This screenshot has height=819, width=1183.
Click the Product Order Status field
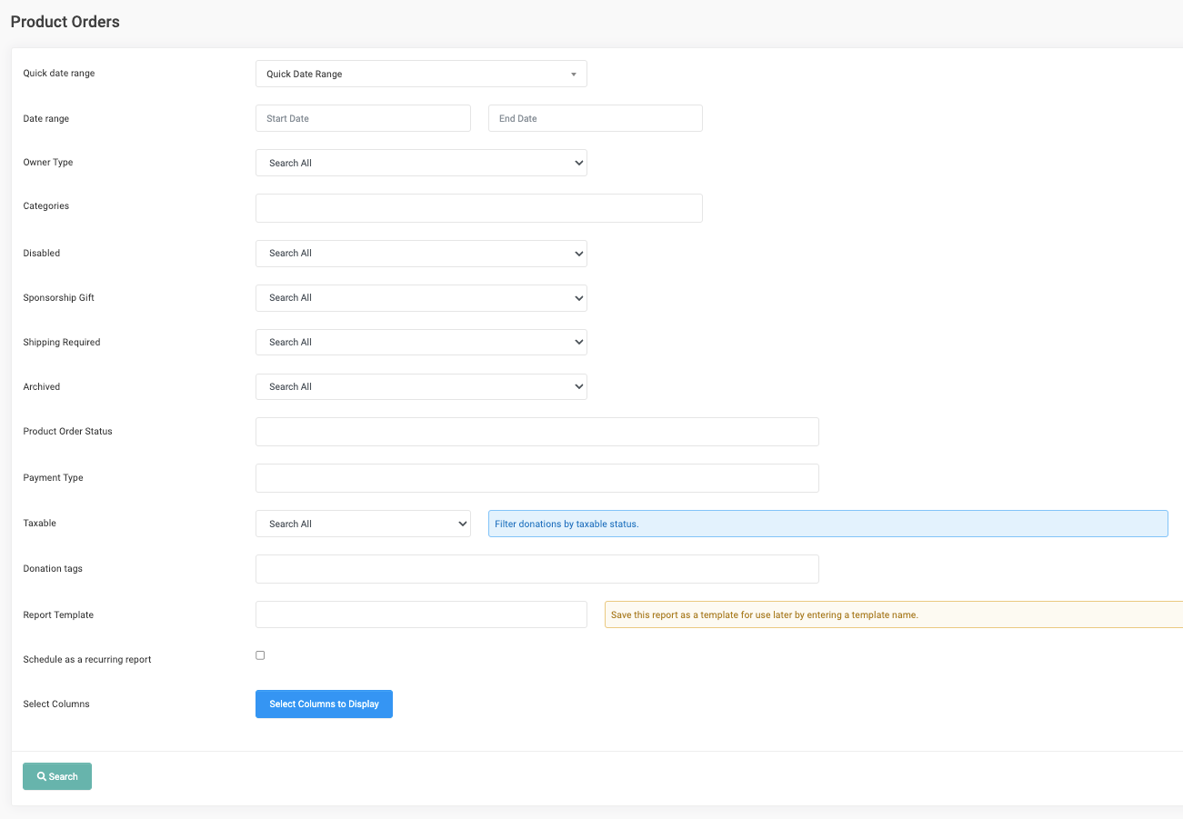[536, 431]
